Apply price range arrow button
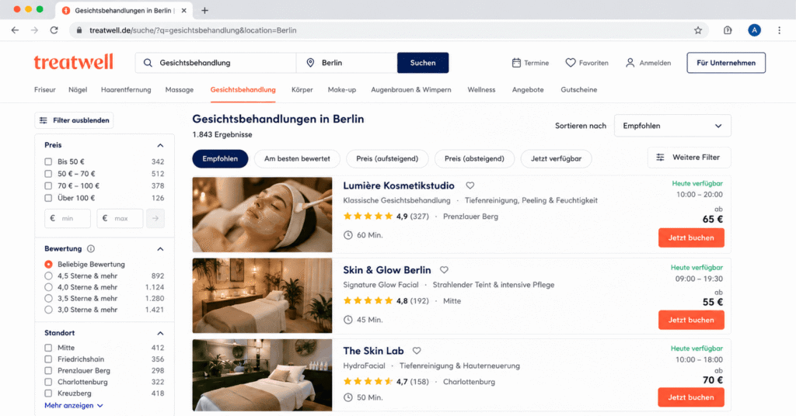Image resolution: width=796 pixels, height=416 pixels. point(155,218)
